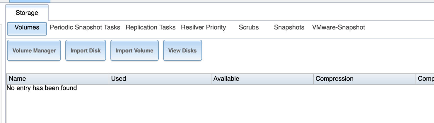Open View Disks
The height and width of the screenshot is (123, 434).
click(x=182, y=51)
